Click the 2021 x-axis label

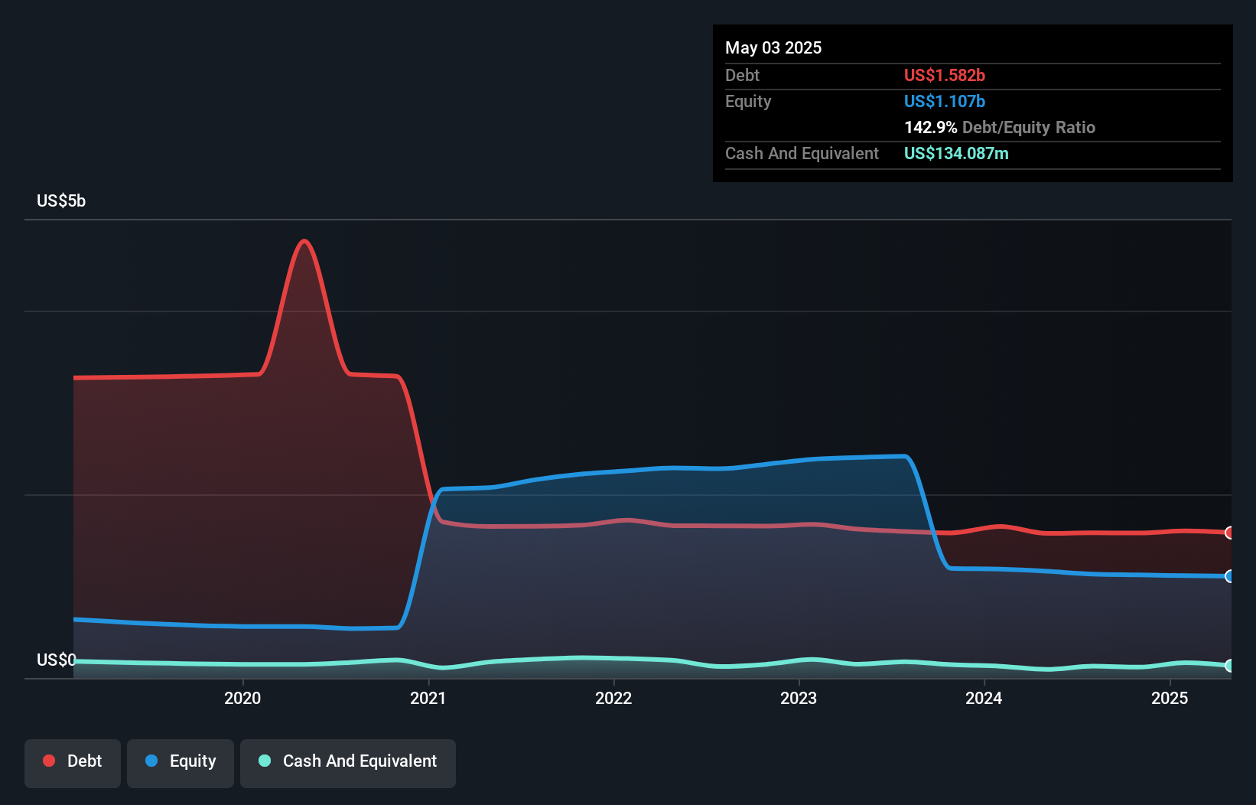coord(428,698)
